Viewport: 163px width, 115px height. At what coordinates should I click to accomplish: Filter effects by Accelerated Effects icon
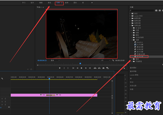[156, 11]
